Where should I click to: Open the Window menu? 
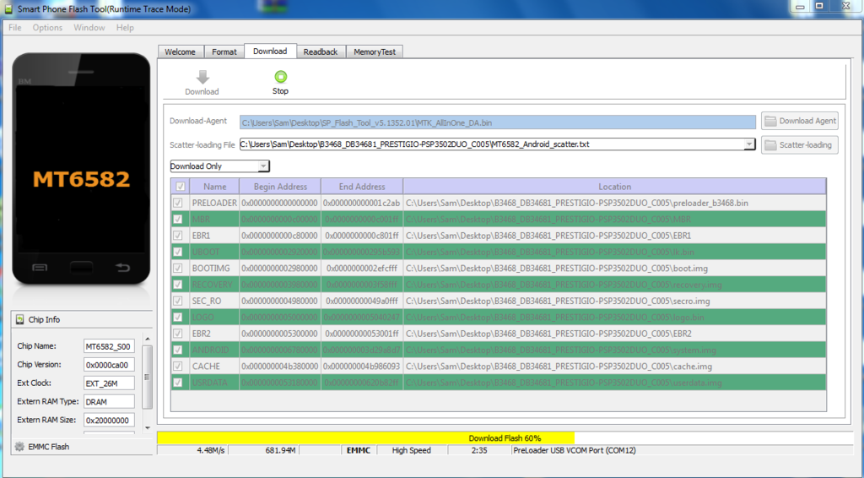89,28
